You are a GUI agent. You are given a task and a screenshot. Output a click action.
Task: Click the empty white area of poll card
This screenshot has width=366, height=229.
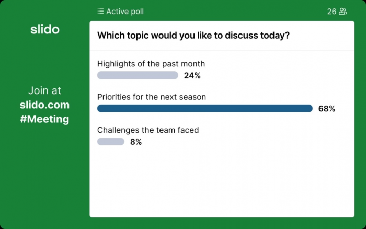(222, 182)
